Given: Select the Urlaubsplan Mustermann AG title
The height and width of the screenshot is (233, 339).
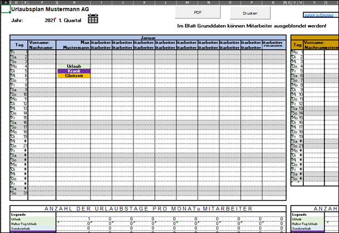Looking at the screenshot, I should coord(50,9).
